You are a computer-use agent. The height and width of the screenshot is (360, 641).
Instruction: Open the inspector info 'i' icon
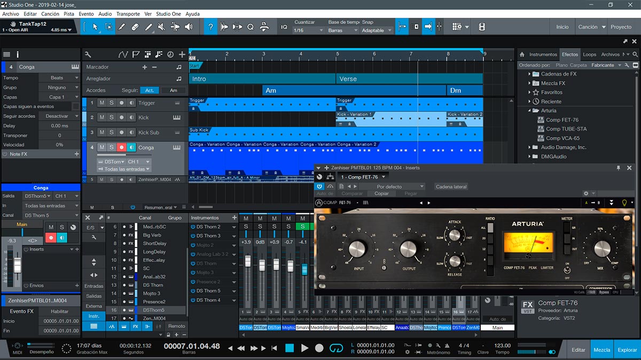pos(18,54)
